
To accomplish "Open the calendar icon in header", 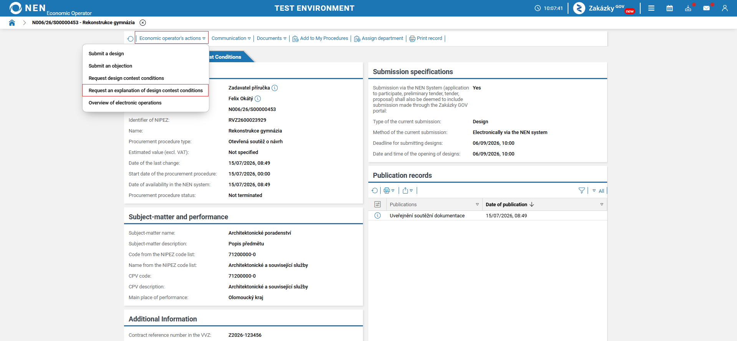I will point(670,8).
